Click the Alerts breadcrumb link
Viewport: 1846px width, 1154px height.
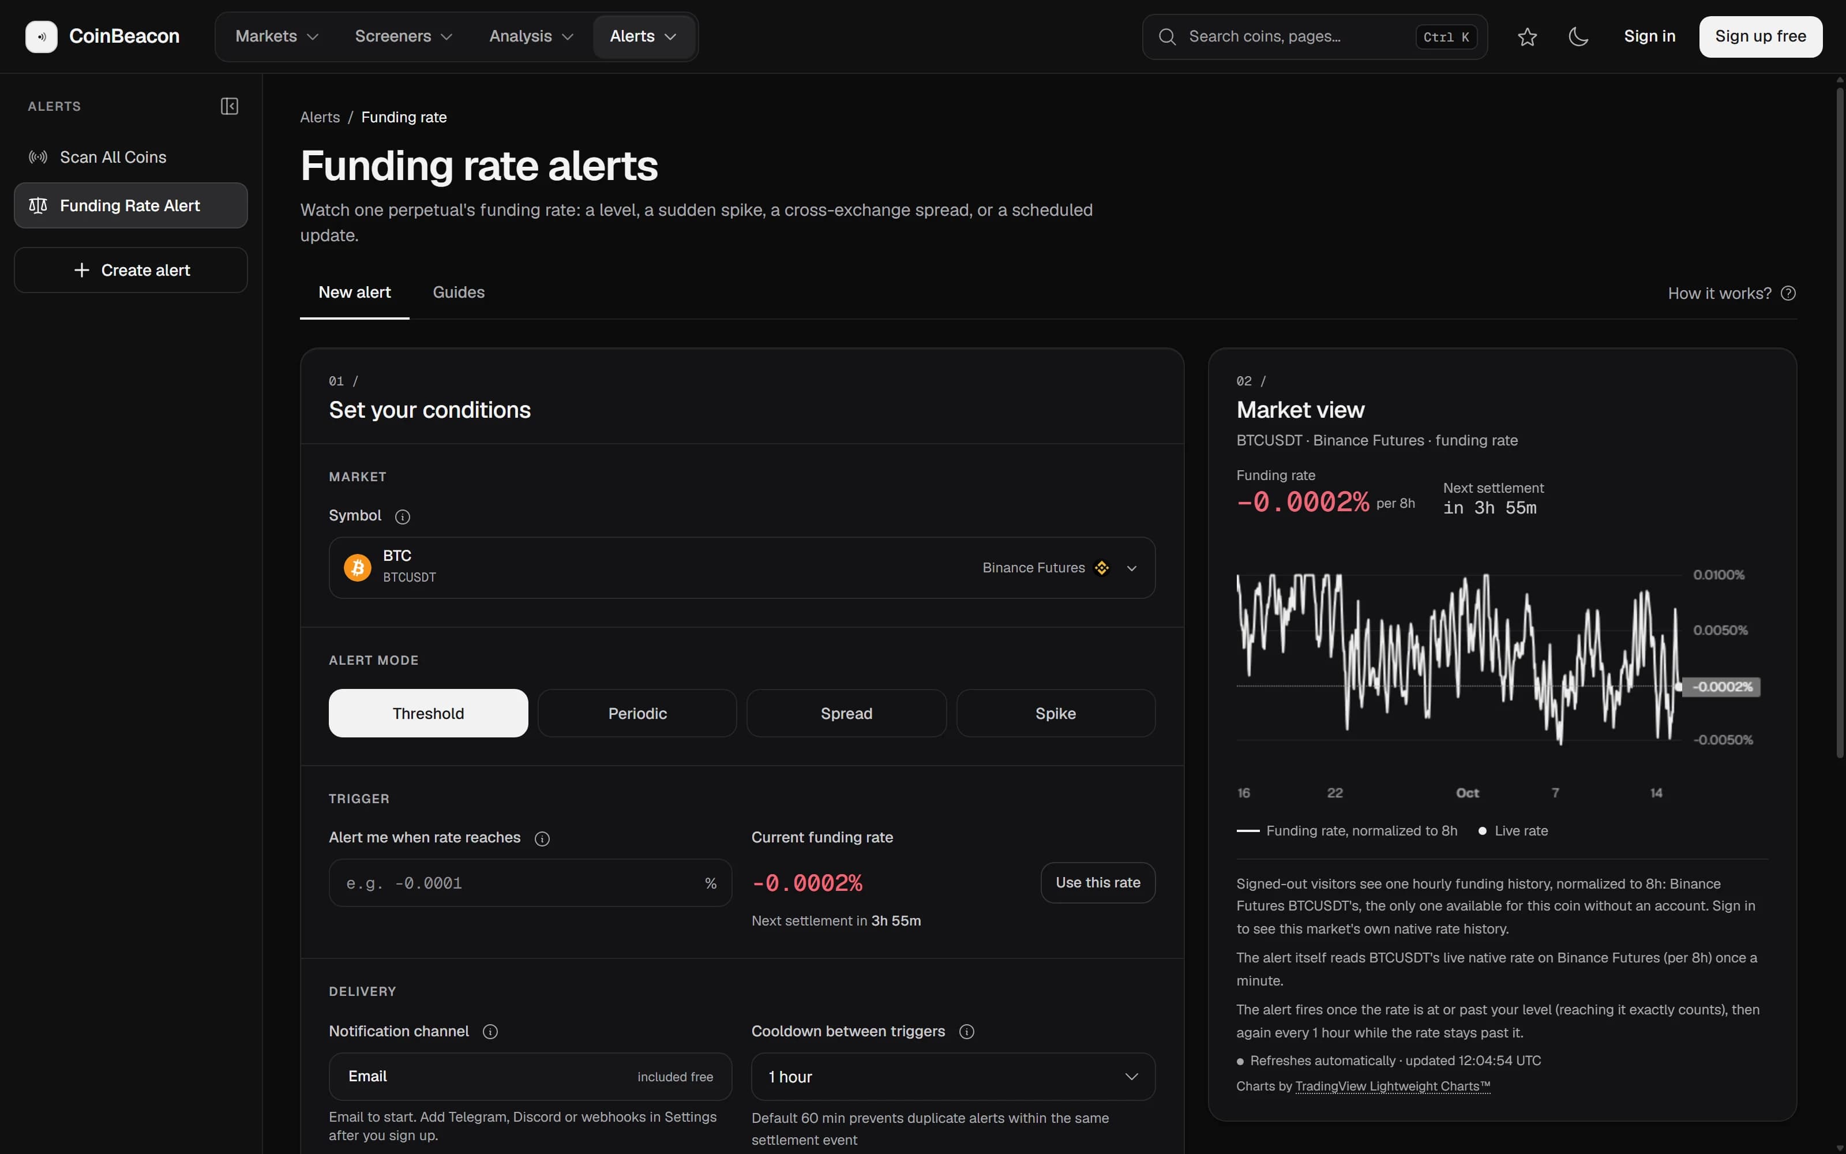320,118
